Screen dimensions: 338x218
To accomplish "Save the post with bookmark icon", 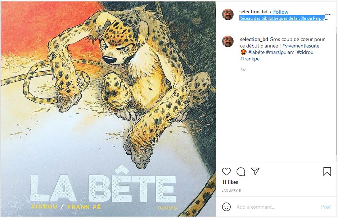I will (x=327, y=172).
